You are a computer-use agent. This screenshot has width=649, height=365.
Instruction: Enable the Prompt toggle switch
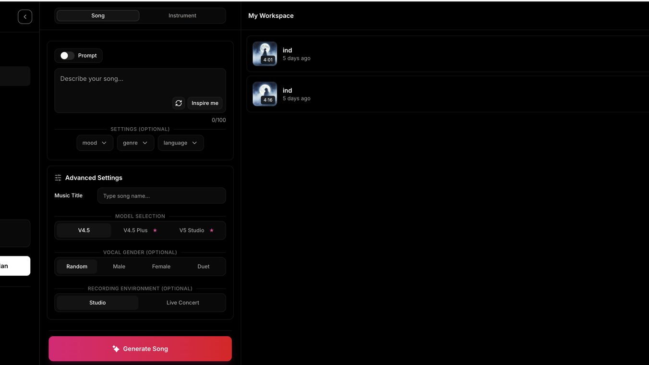point(65,55)
